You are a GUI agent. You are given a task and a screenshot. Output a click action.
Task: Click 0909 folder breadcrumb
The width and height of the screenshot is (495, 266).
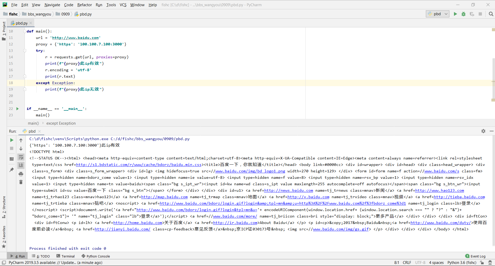click(x=63, y=14)
